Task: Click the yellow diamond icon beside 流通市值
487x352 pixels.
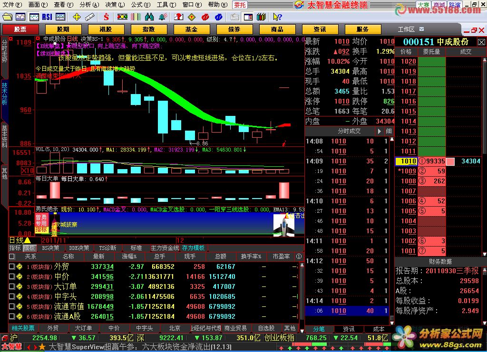Action: coord(19,306)
